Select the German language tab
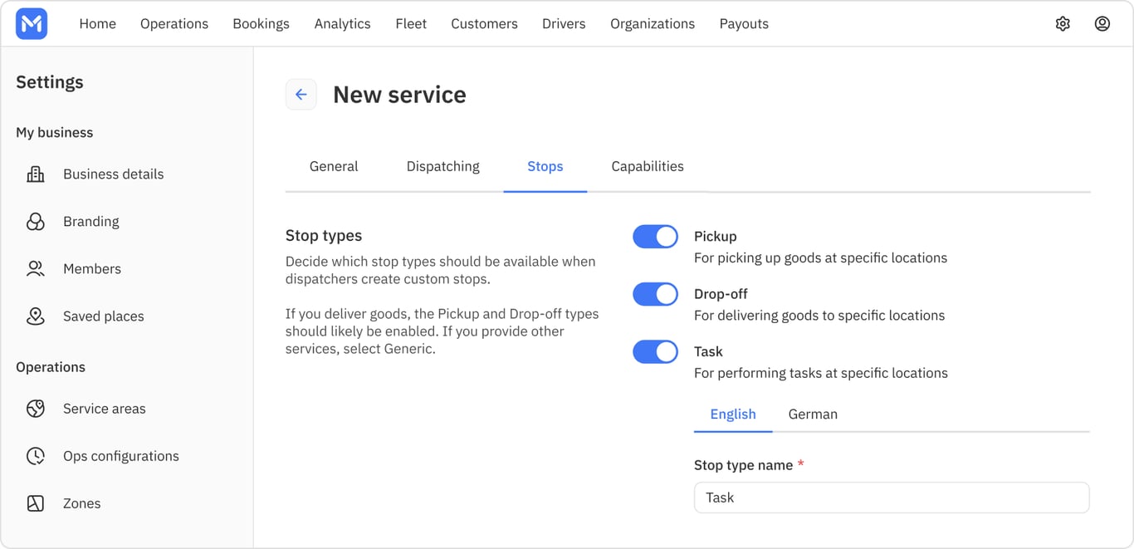1134x549 pixels. [813, 414]
